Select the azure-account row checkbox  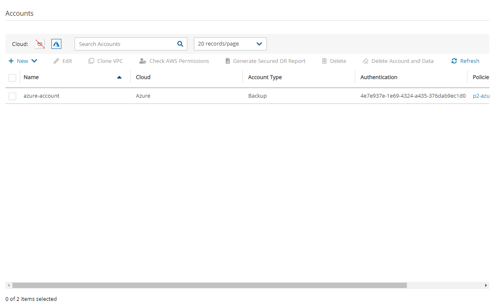pos(12,96)
